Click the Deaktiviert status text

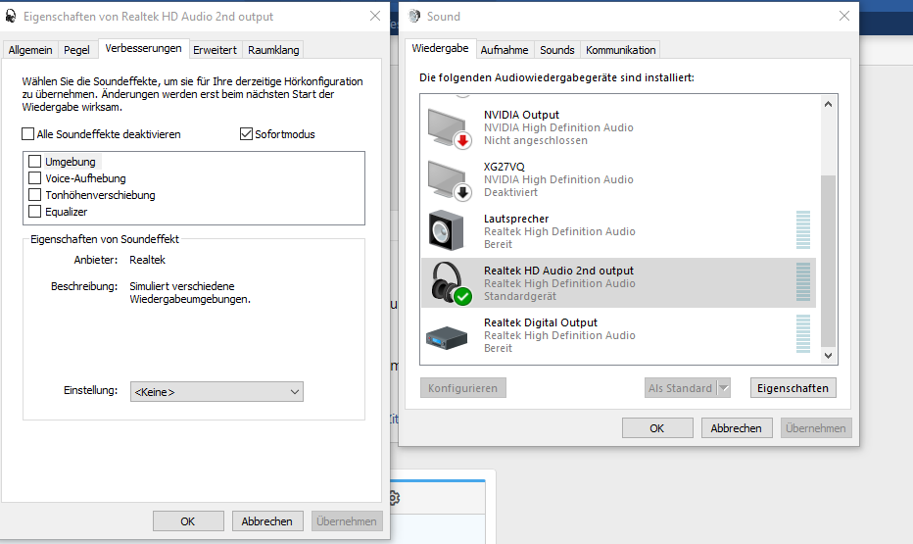(x=510, y=192)
